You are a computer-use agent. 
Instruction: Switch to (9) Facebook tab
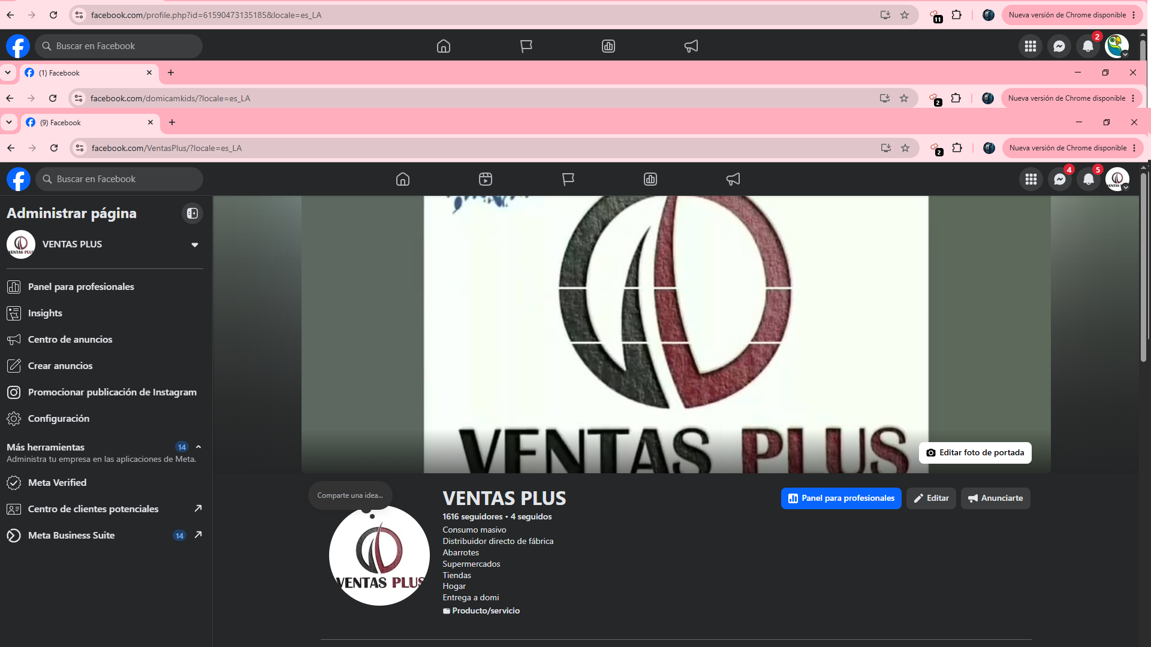[90, 122]
